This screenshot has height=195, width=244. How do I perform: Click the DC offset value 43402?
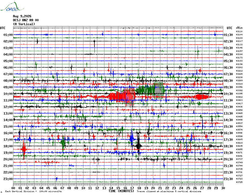pyautogui.click(x=239, y=97)
